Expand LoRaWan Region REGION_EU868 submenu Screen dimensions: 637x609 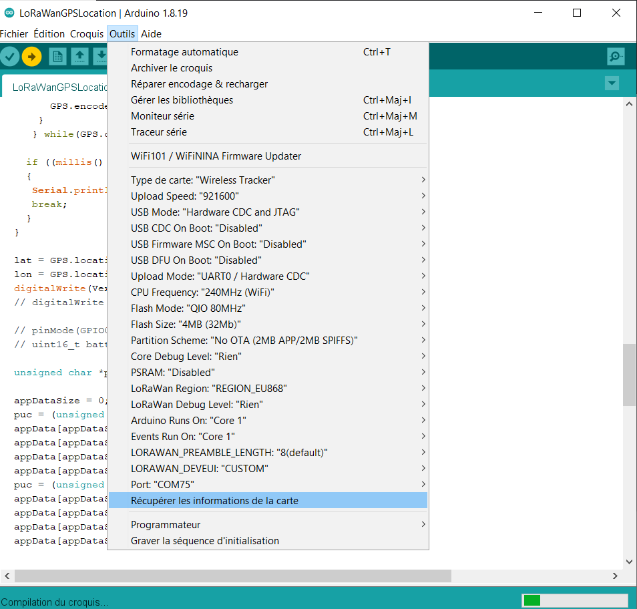point(268,389)
